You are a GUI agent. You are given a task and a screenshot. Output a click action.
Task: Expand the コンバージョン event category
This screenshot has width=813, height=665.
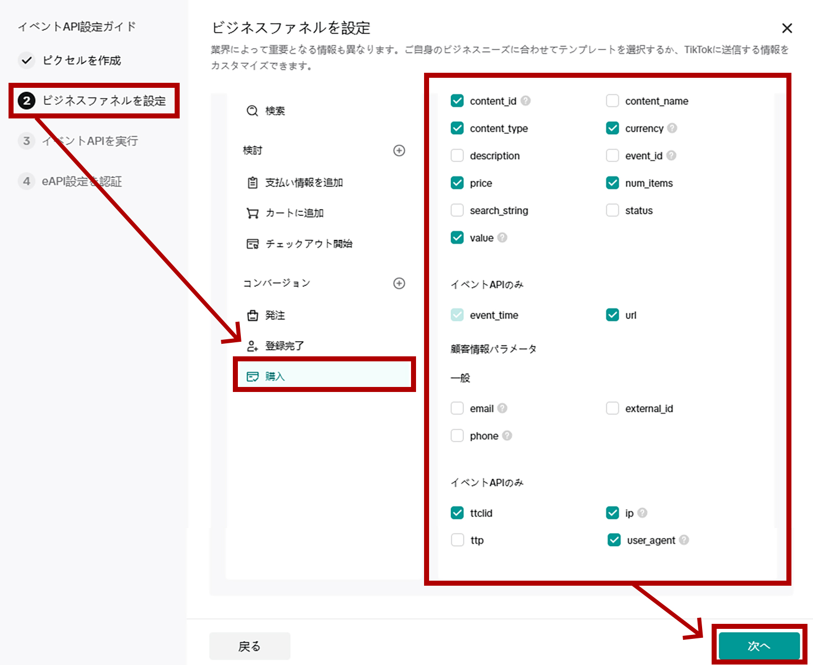click(399, 283)
